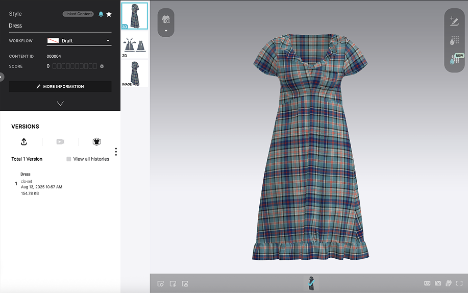
Task: Click the Aug 13, 2025 10:57 AM date
Action: tap(41, 187)
